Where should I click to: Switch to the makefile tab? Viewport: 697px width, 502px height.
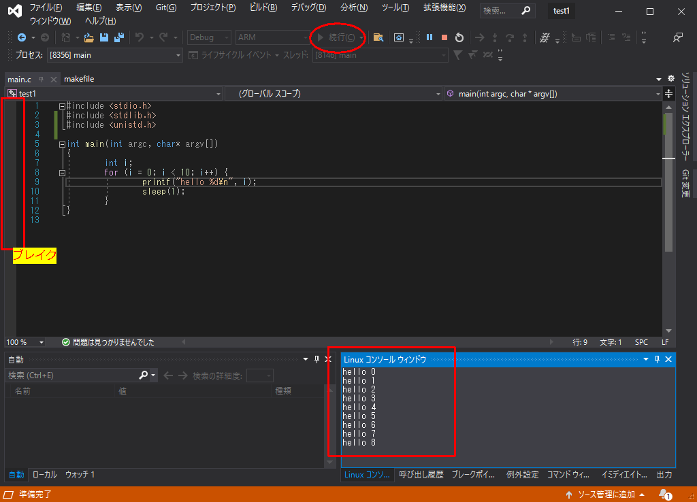tap(79, 79)
